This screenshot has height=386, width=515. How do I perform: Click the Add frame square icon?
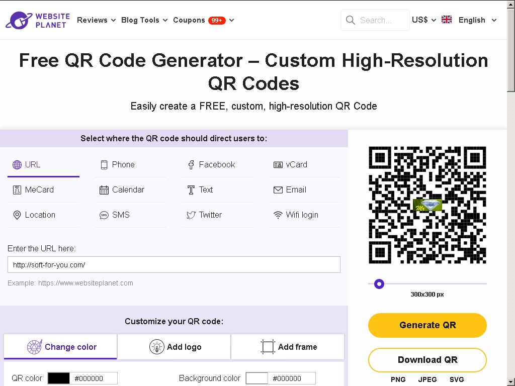(268, 347)
